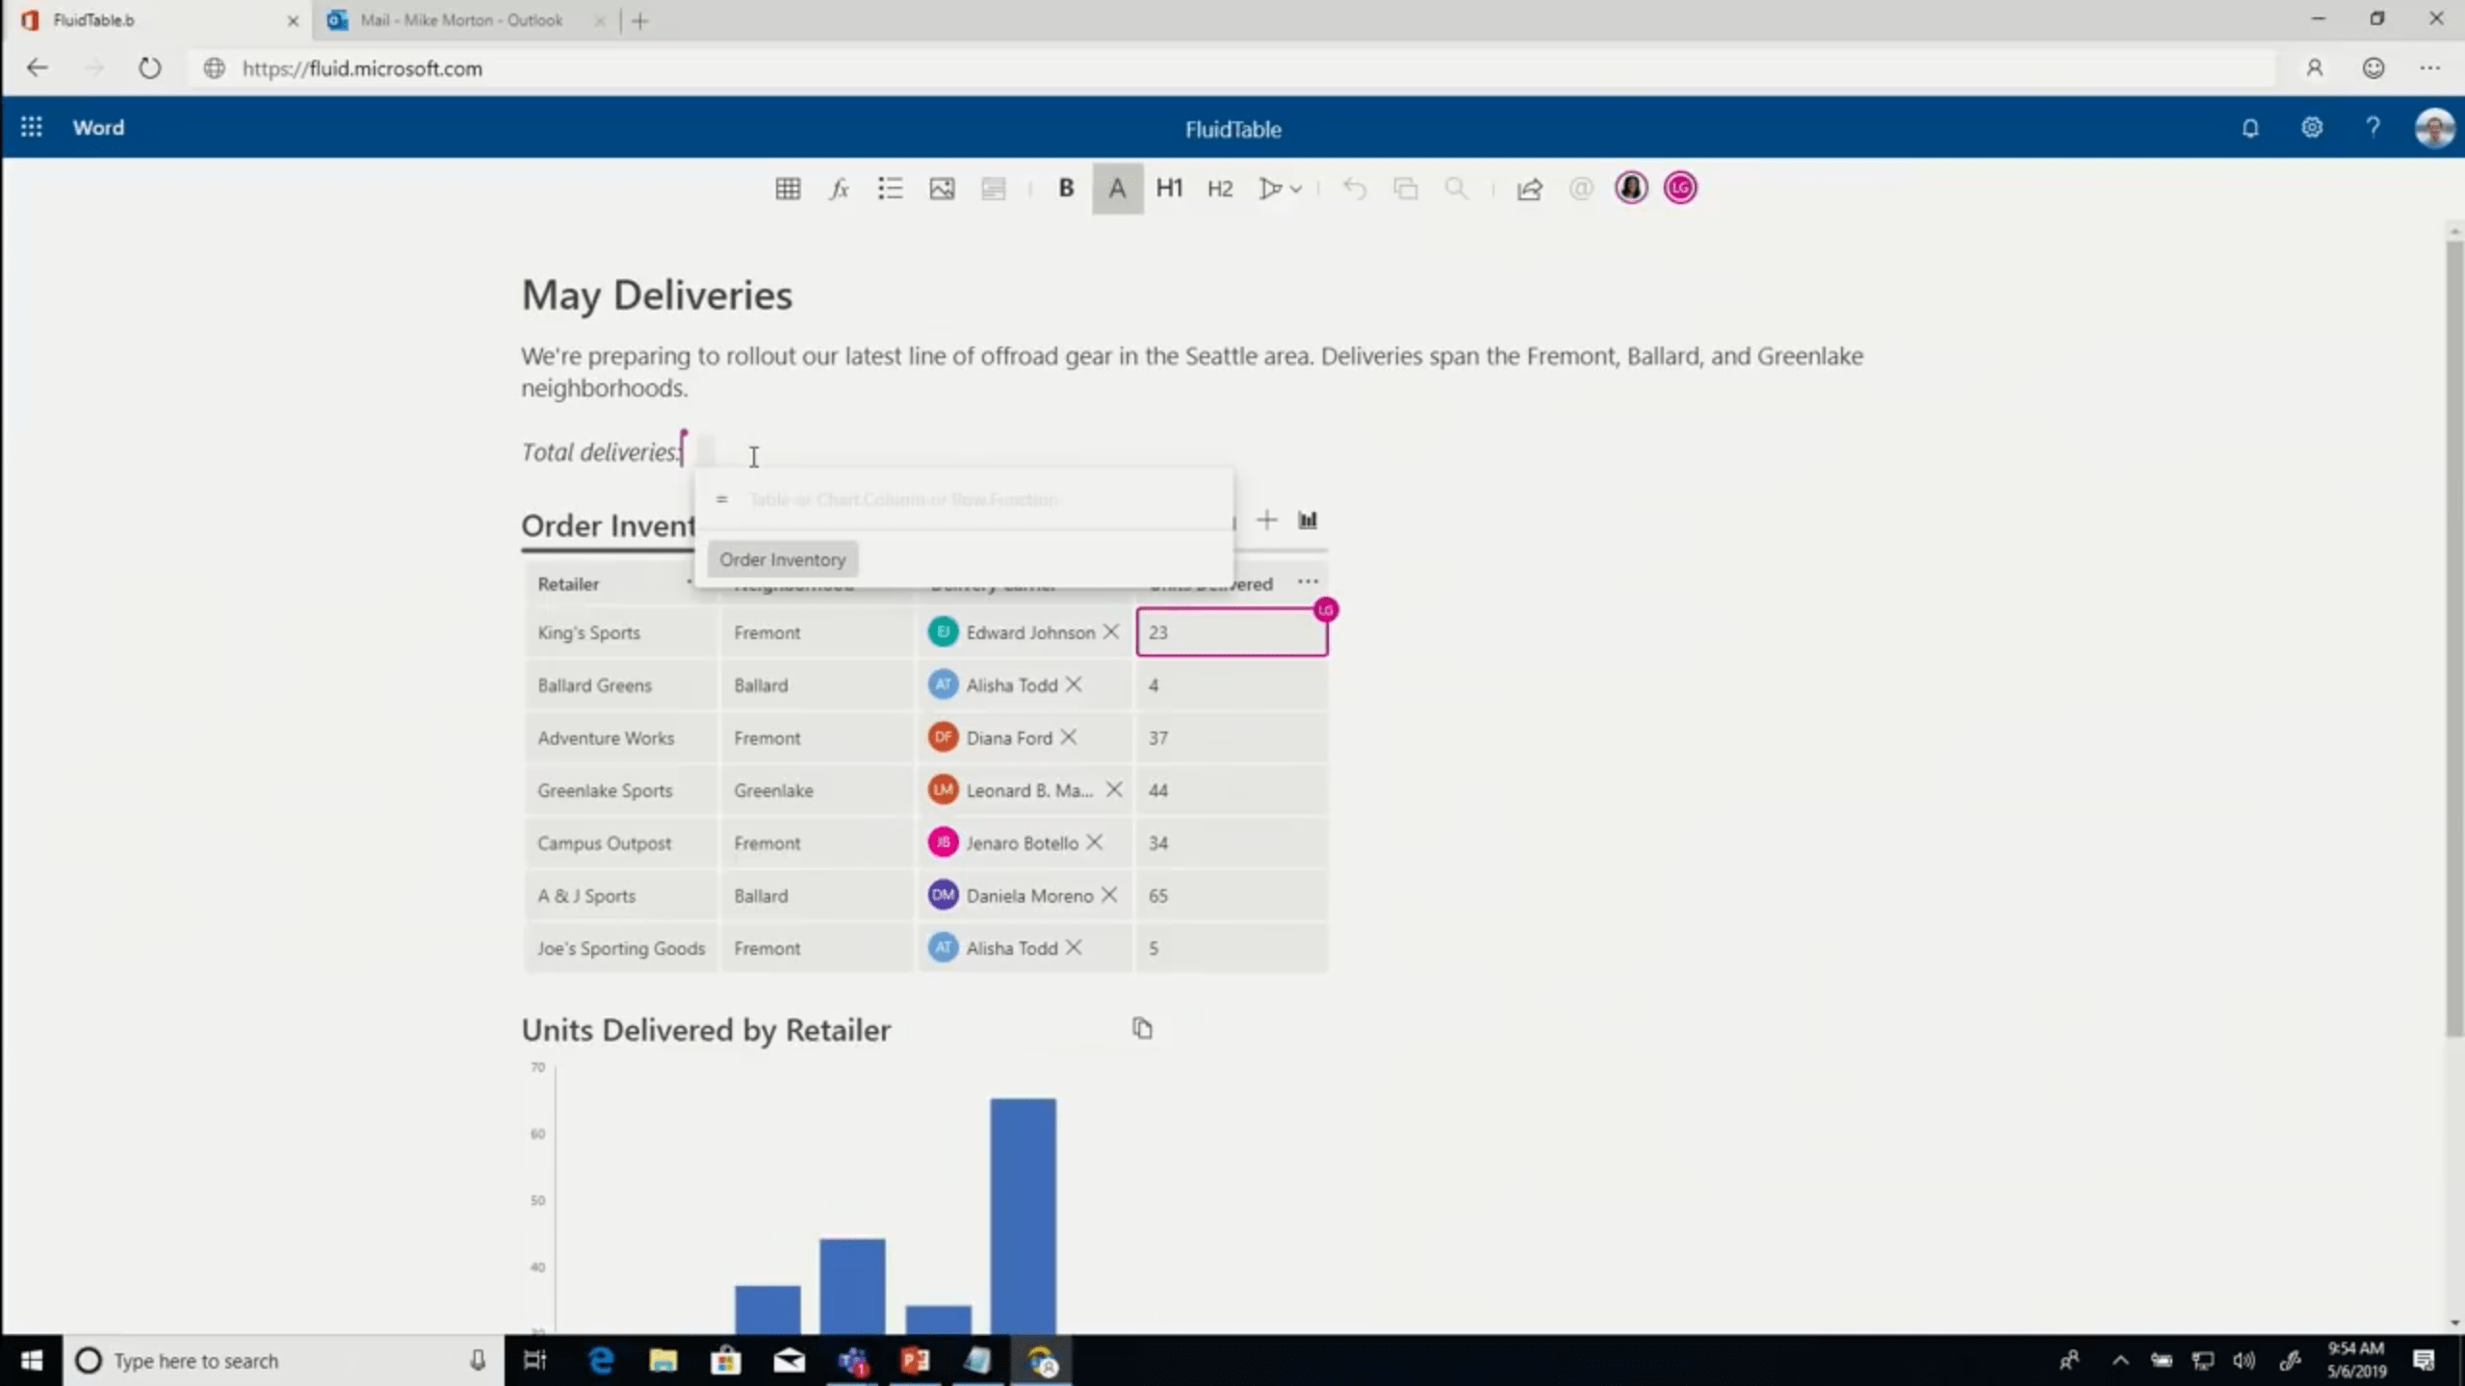Click the May Deliveries title
Screen dimensions: 2465x1386
(657, 295)
